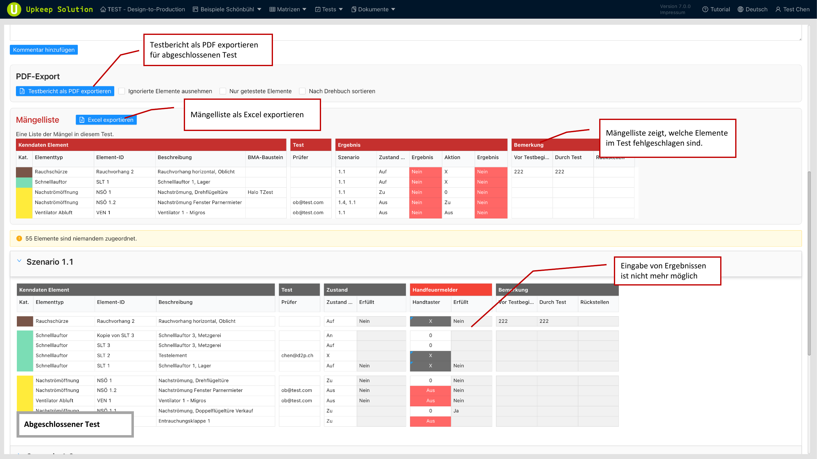Click the Excel file icon in Mängelliste
This screenshot has height=459, width=817.
pos(82,120)
